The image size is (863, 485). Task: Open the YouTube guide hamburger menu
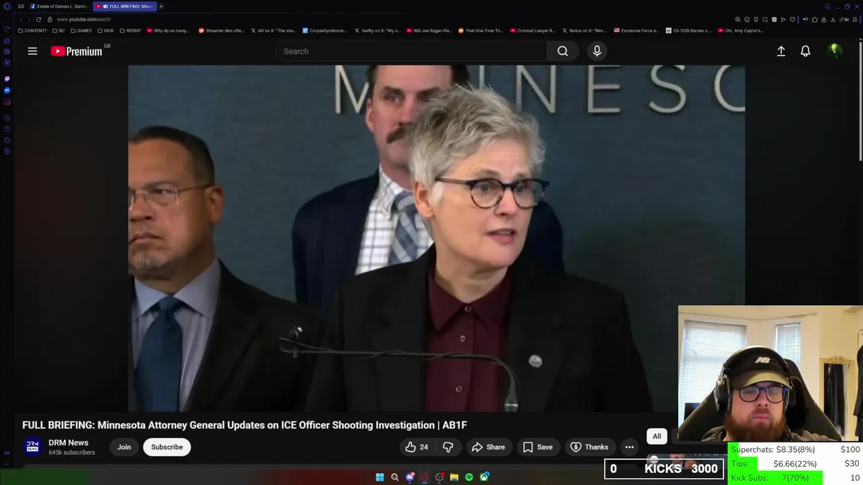pos(32,51)
